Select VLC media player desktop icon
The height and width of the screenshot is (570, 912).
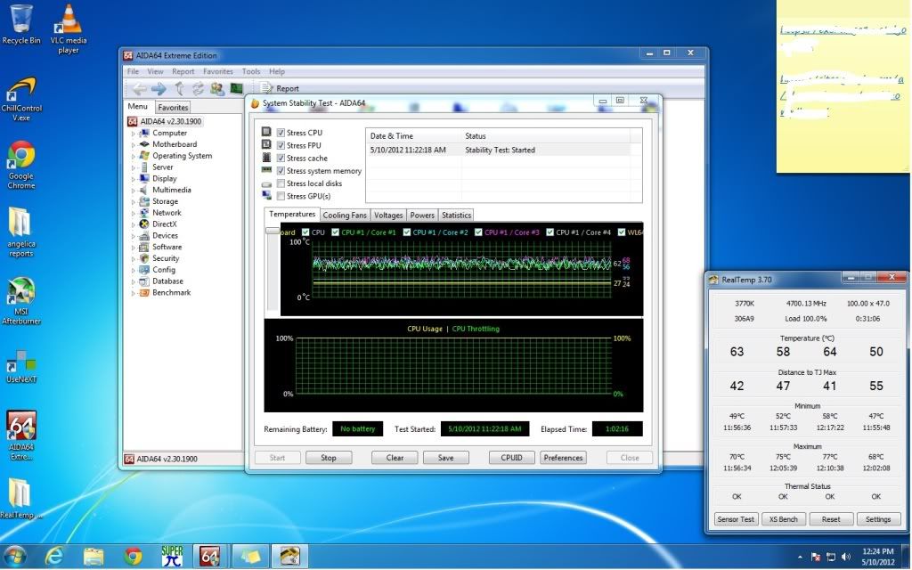point(69,29)
